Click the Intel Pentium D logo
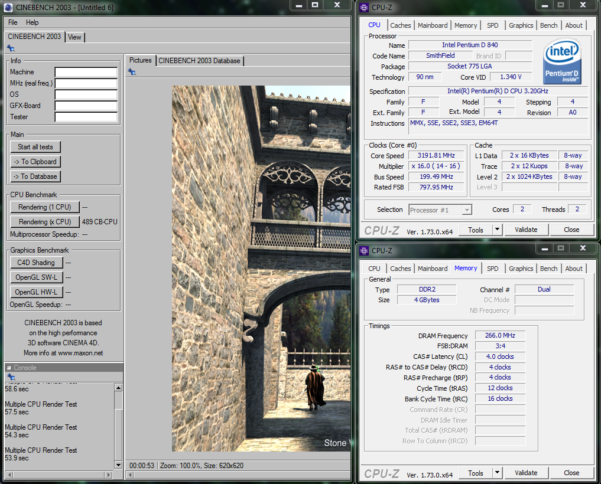601x484 pixels. 562,61
